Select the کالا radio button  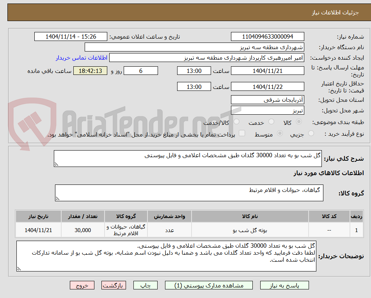point(299,122)
